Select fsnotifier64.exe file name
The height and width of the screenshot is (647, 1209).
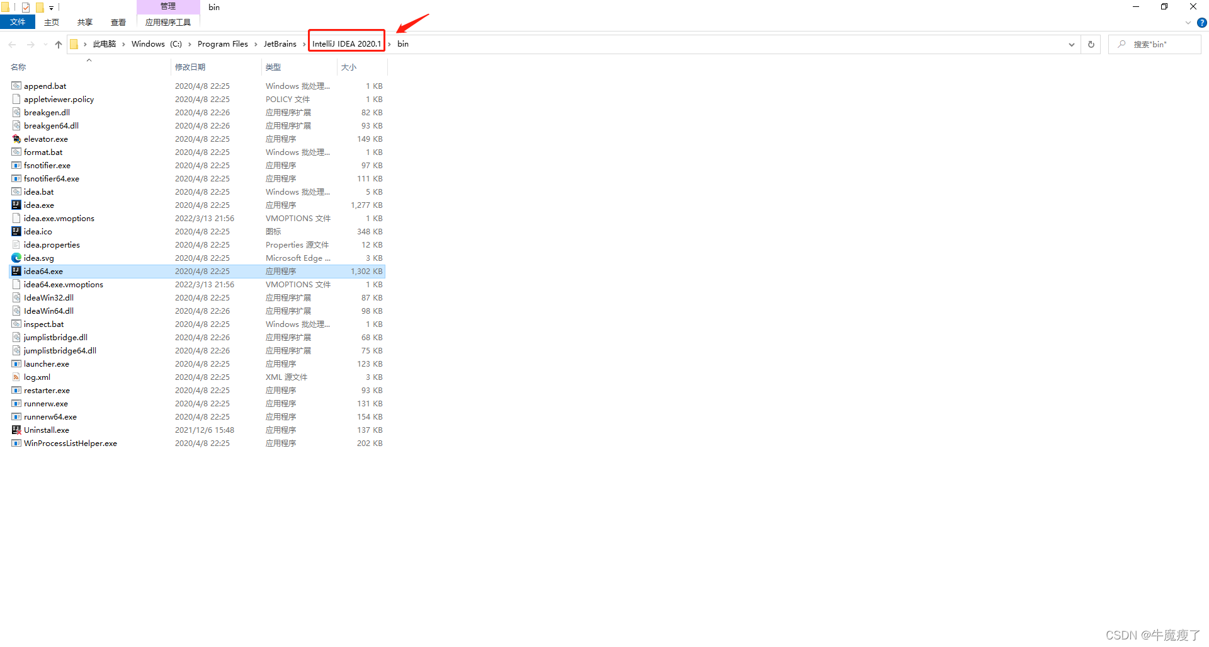[x=52, y=178]
